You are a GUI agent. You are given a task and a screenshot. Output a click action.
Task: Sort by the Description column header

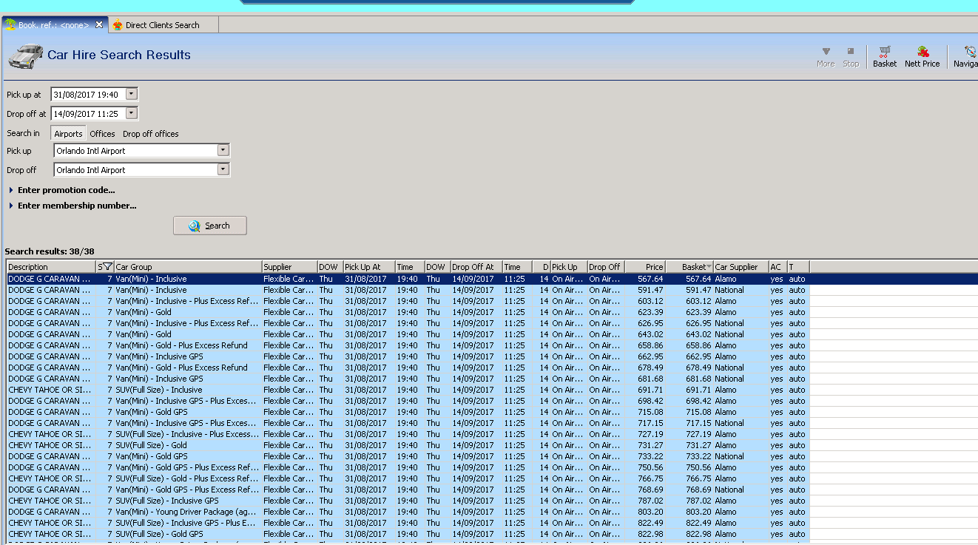pyautogui.click(x=51, y=267)
